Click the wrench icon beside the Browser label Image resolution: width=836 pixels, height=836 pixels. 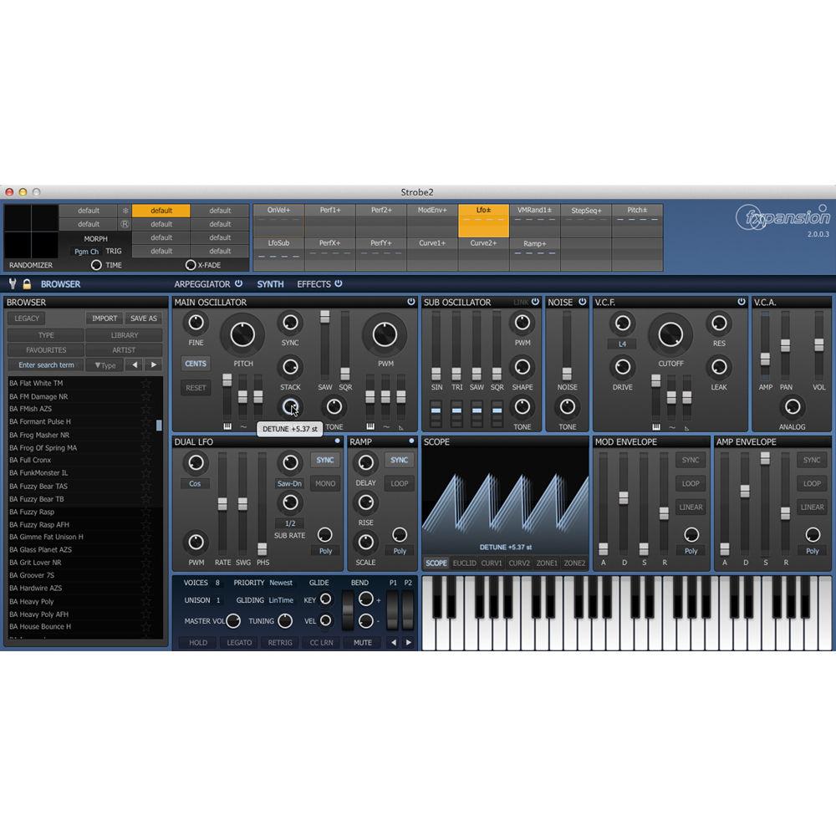coord(11,284)
